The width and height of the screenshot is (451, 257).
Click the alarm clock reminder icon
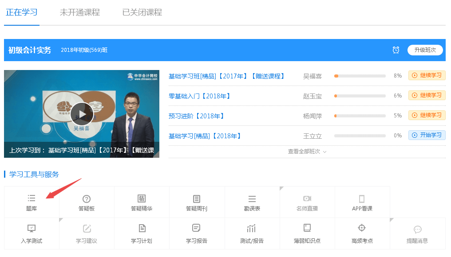(396, 50)
